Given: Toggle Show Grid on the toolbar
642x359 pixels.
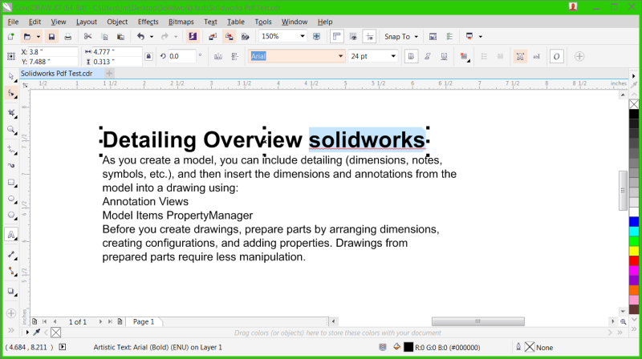Looking at the screenshot, I should pyautogui.click(x=353, y=37).
